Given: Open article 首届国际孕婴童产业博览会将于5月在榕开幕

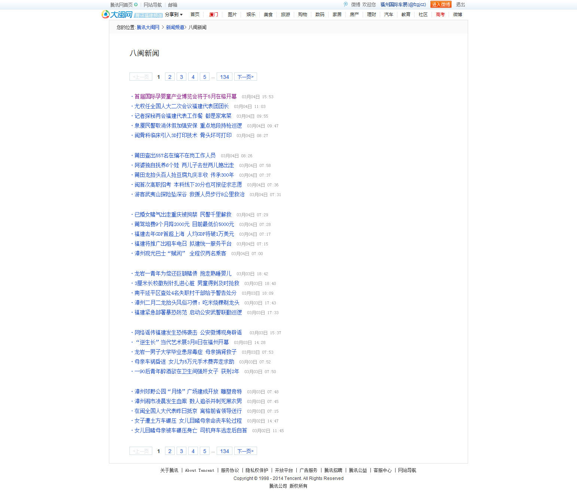Looking at the screenshot, I should point(185,97).
